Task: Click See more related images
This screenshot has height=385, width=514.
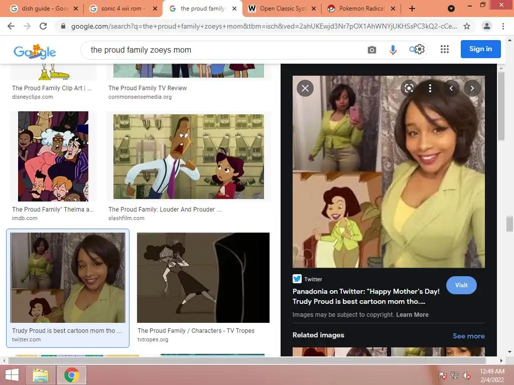Action: pyautogui.click(x=468, y=336)
